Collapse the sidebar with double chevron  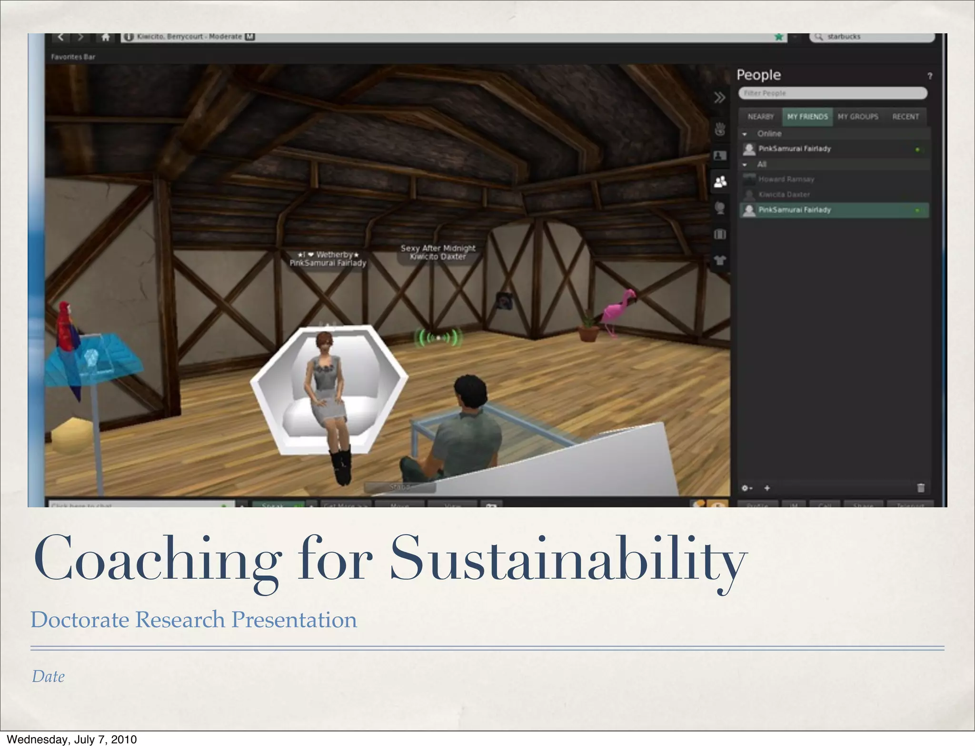pyautogui.click(x=719, y=98)
